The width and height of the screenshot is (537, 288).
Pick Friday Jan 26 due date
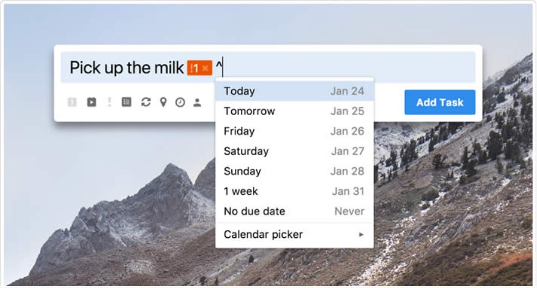[x=294, y=131]
